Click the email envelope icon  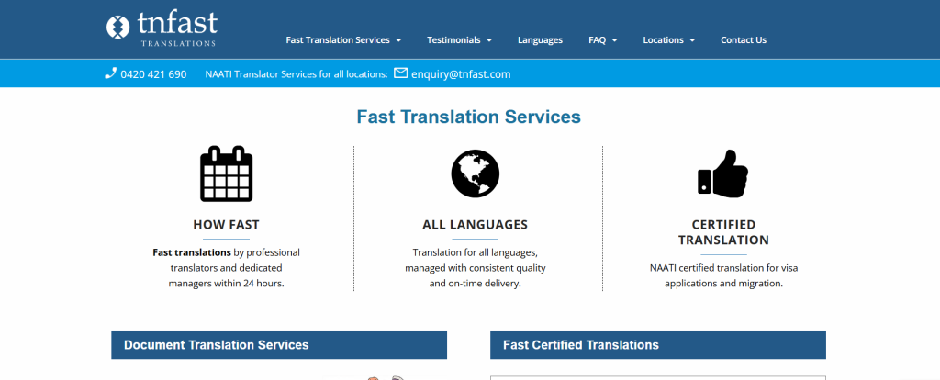click(x=400, y=73)
